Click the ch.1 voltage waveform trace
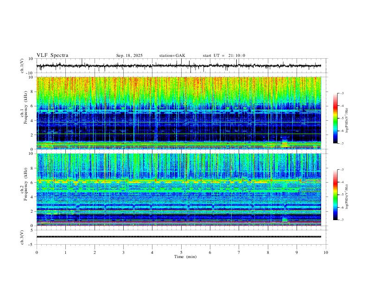Viewport: 367px width, 283px height. click(178, 66)
